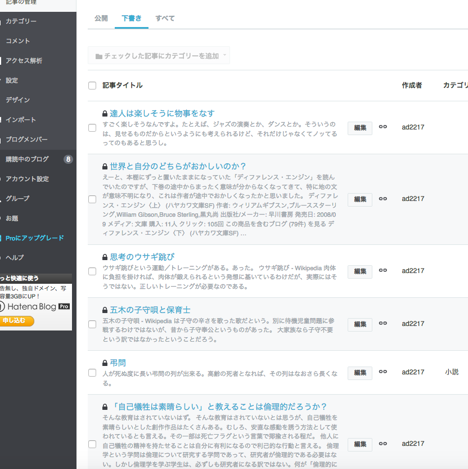Open the article 思考のウサギ跳び
Image resolution: width=468 pixels, height=469 pixels.
142,257
